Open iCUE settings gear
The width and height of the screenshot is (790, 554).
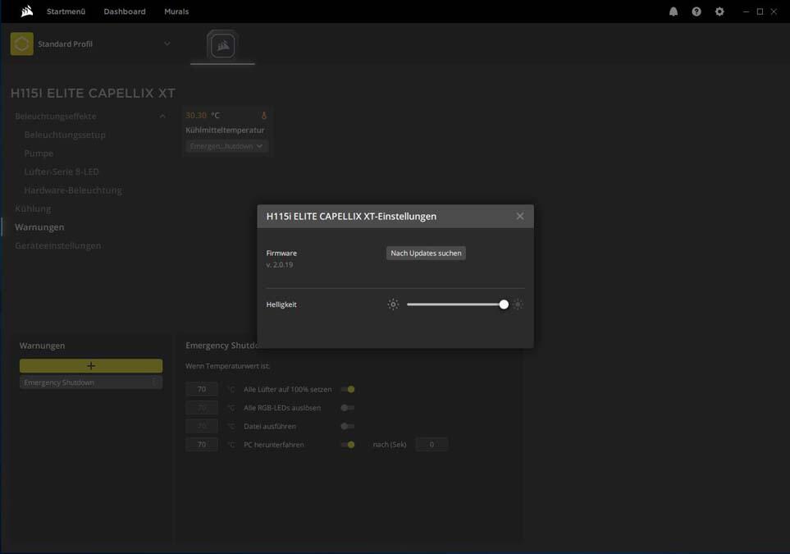point(719,11)
